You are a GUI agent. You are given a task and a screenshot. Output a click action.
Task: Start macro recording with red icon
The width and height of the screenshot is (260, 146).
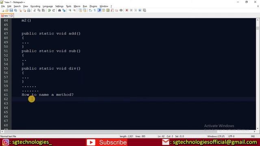[127, 10]
